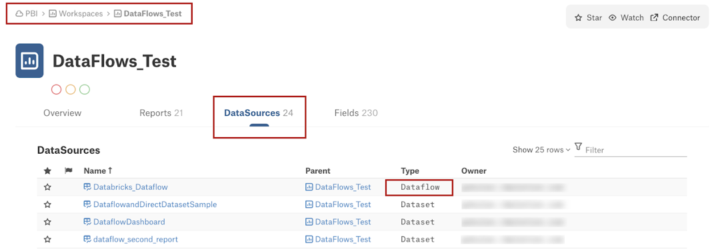Click Dataset type in DataflowandDirectDatasetSample row
The image size is (720, 249).
[417, 204]
